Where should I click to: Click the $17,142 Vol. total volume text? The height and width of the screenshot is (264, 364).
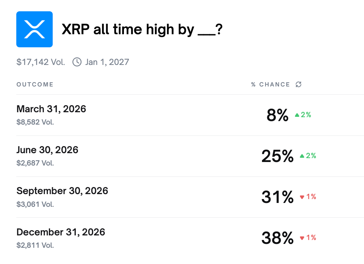(x=40, y=62)
